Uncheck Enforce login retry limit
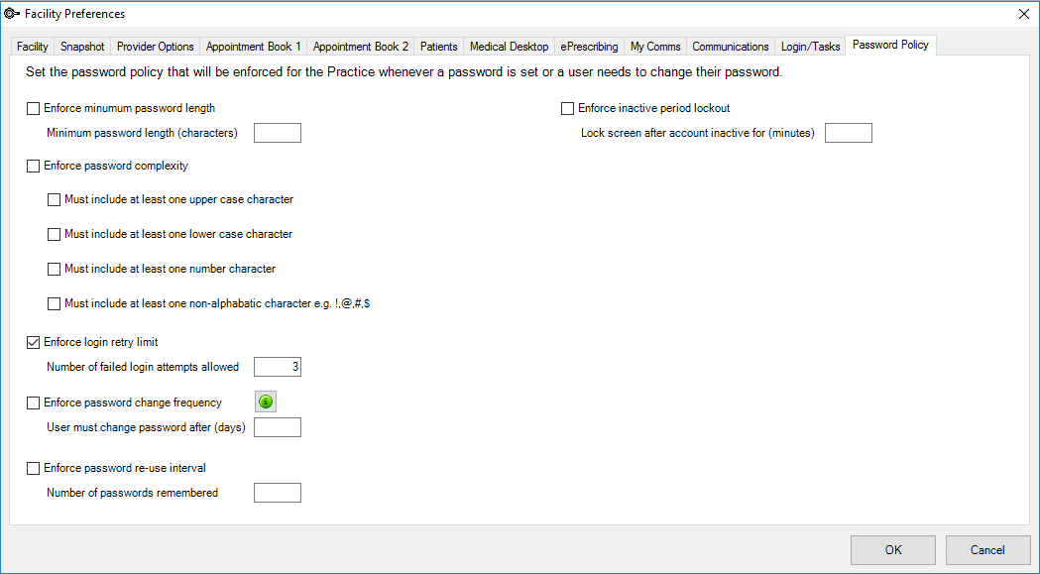Viewport: 1040px width, 574px height. coord(33,342)
